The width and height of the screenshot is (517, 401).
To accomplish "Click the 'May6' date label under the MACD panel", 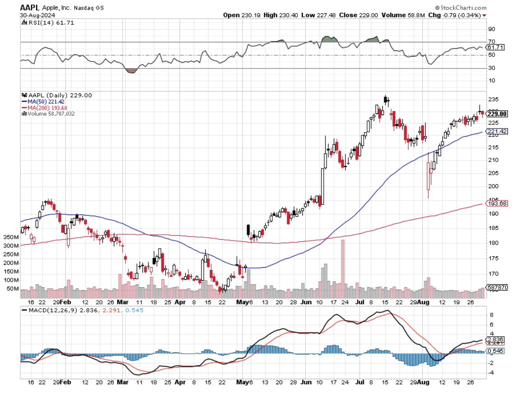I will (x=245, y=382).
